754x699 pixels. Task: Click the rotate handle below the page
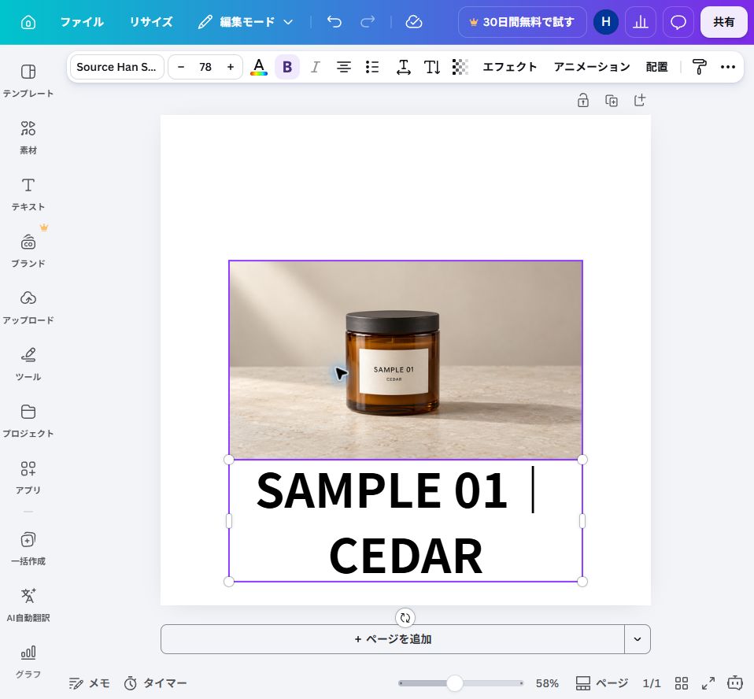point(405,618)
